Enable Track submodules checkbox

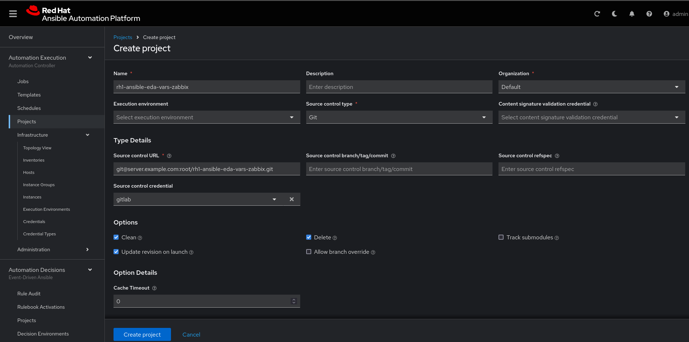(501, 237)
